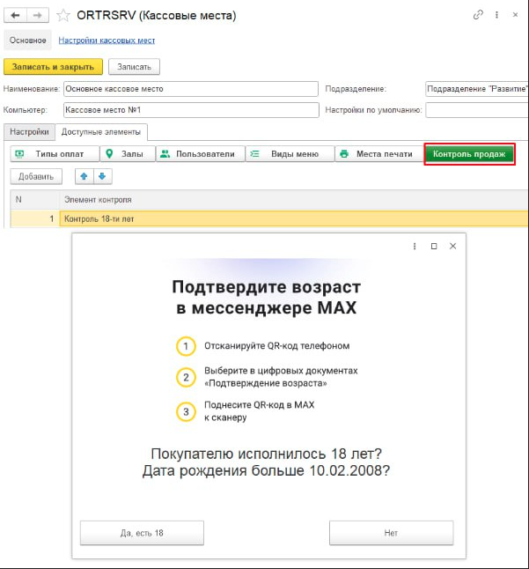Confirm age with Да, есть 18 button
The width and height of the screenshot is (529, 569).
tap(142, 533)
